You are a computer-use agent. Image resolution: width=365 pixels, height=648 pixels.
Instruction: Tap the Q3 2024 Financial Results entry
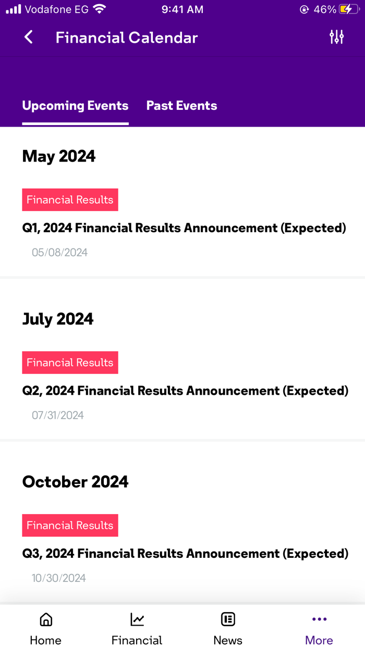pos(185,553)
